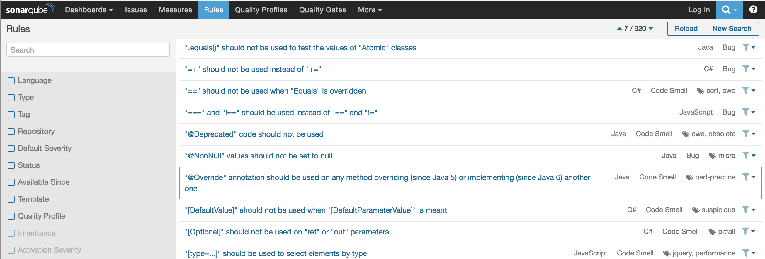Open the help question mark icon

(x=753, y=10)
